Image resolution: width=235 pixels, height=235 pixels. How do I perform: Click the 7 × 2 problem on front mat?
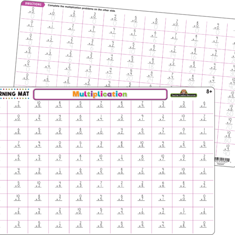coord(203,117)
